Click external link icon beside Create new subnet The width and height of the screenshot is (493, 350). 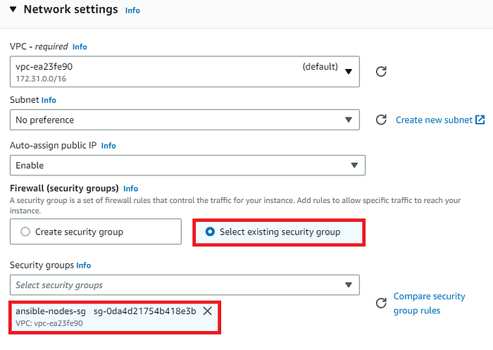(x=480, y=120)
